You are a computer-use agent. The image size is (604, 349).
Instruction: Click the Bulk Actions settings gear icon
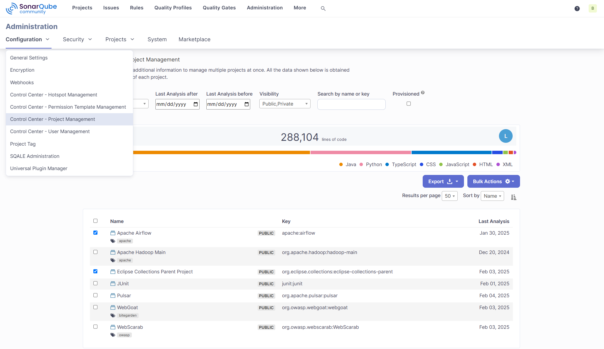[x=508, y=181]
